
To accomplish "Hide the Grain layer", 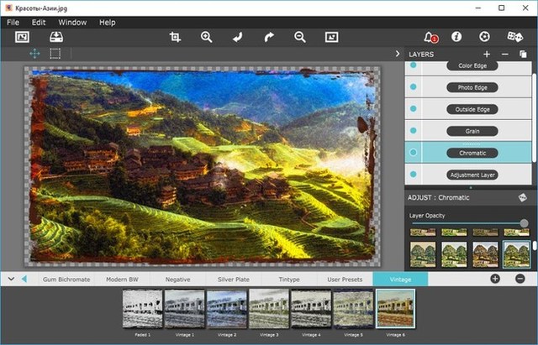I will [x=414, y=131].
